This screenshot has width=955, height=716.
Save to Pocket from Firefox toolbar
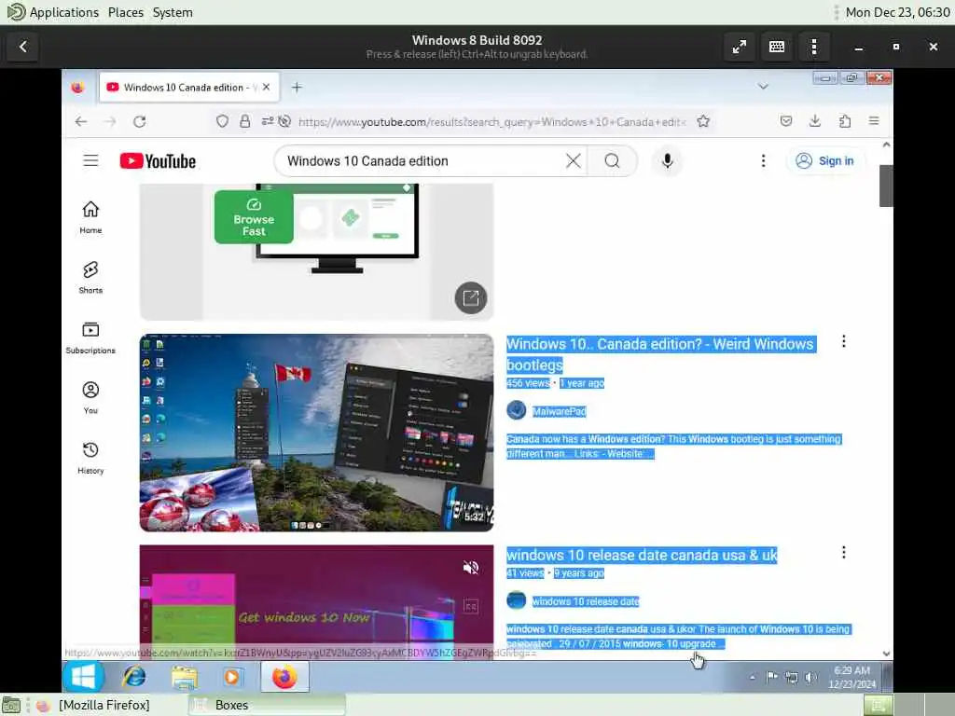click(x=786, y=121)
